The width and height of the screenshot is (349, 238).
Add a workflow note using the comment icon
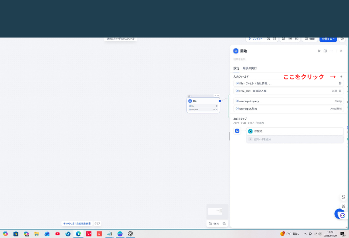coord(284,39)
